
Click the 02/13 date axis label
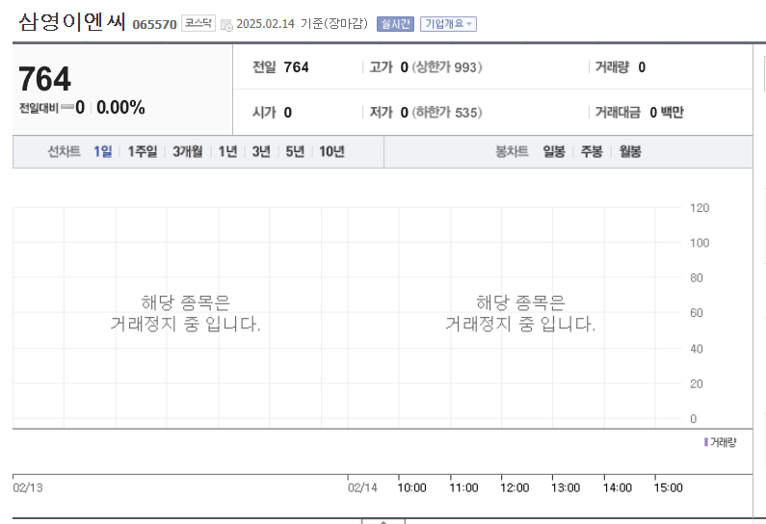coord(28,487)
